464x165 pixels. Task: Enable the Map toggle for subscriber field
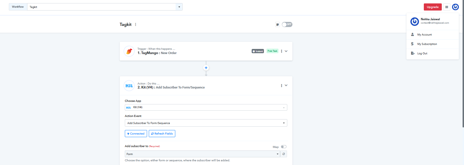click(284, 147)
